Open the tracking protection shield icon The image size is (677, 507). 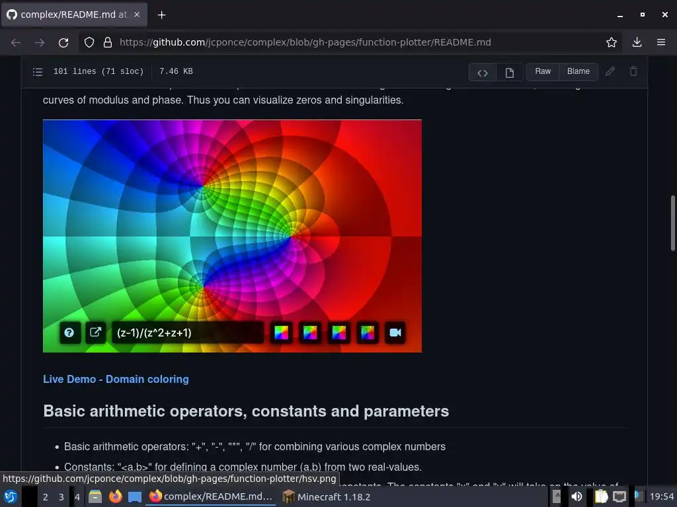89,42
